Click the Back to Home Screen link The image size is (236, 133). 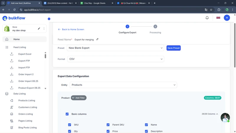(71, 30)
